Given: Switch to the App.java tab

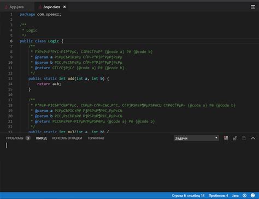Looking at the screenshot, I should 16,7.
